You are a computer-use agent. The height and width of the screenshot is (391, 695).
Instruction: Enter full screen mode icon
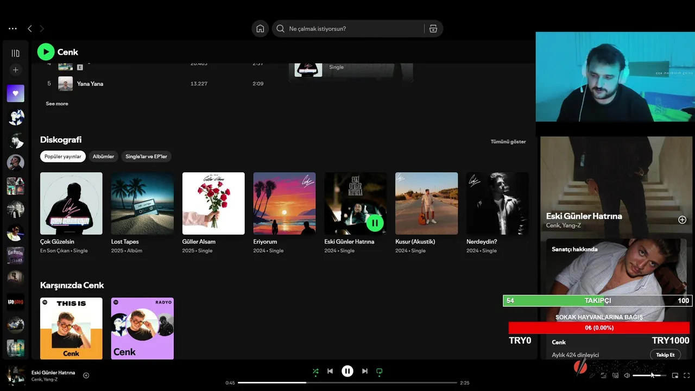pos(687,375)
